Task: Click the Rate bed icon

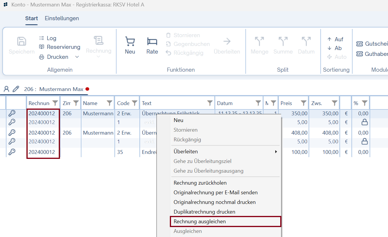Action: click(x=152, y=42)
